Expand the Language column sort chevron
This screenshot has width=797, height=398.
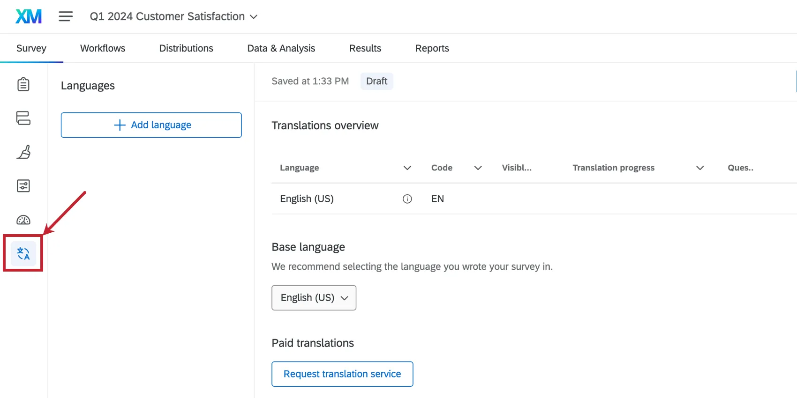click(x=407, y=168)
